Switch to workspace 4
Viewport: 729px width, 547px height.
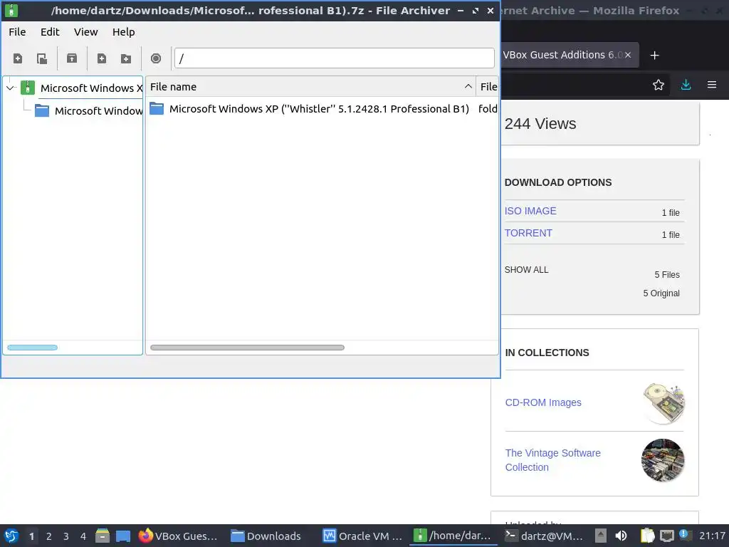83,536
